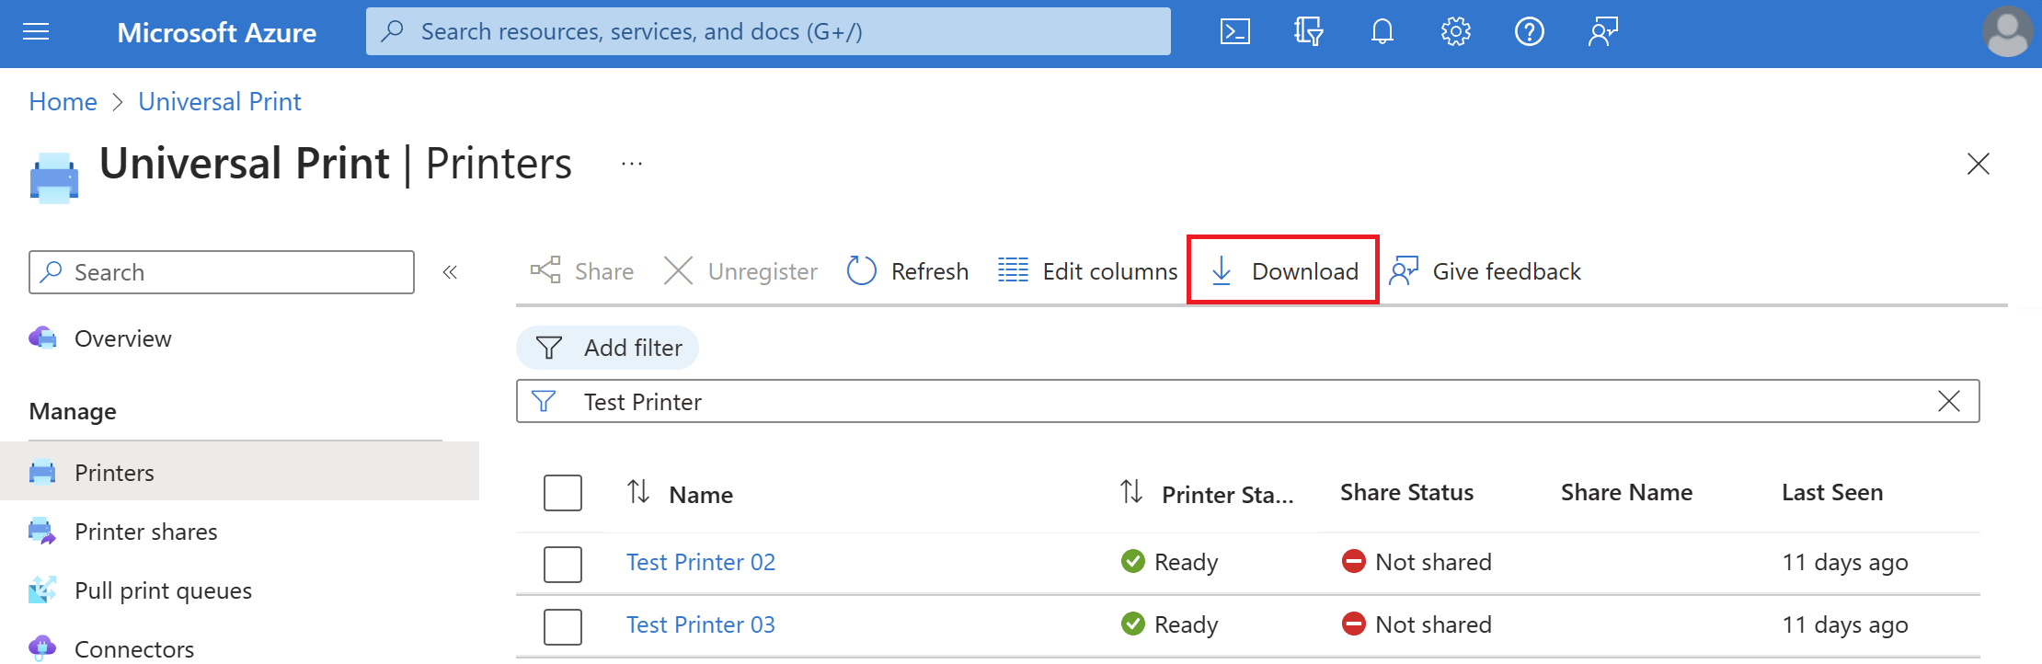Screen dimensions: 2042x664
Task: Open Test Printer 02 link
Action: [701, 562]
